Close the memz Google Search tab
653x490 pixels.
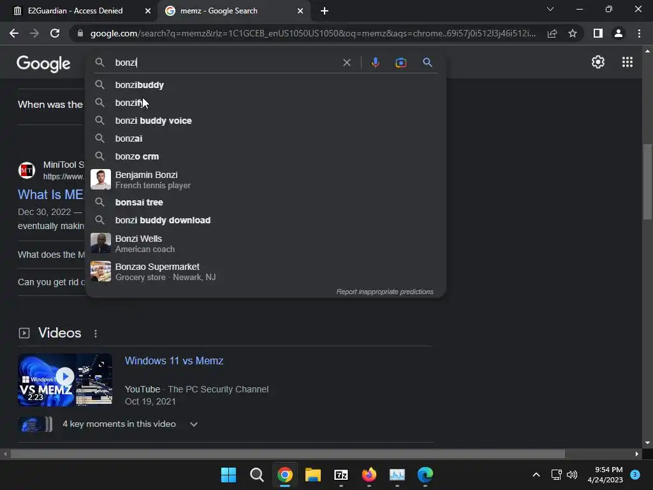coord(300,11)
